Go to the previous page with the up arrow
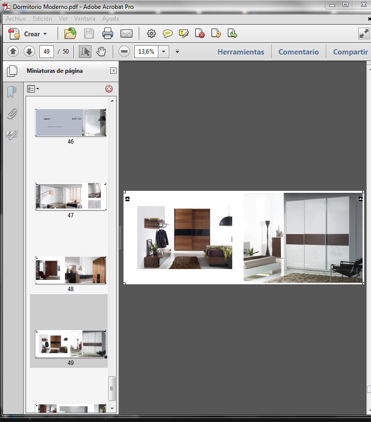The width and height of the screenshot is (371, 422). [13, 52]
